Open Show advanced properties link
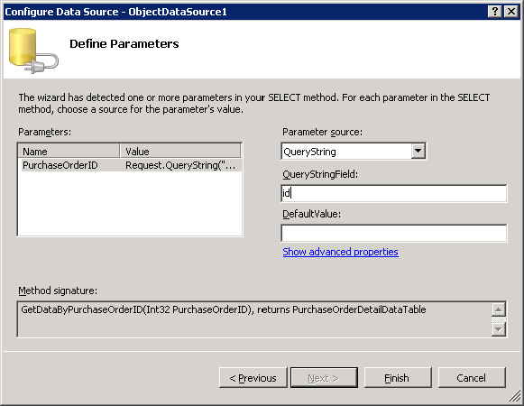The width and height of the screenshot is (524, 406). (340, 252)
